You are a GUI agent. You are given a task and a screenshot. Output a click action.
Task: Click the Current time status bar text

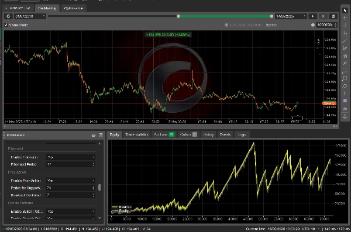(x=272, y=229)
